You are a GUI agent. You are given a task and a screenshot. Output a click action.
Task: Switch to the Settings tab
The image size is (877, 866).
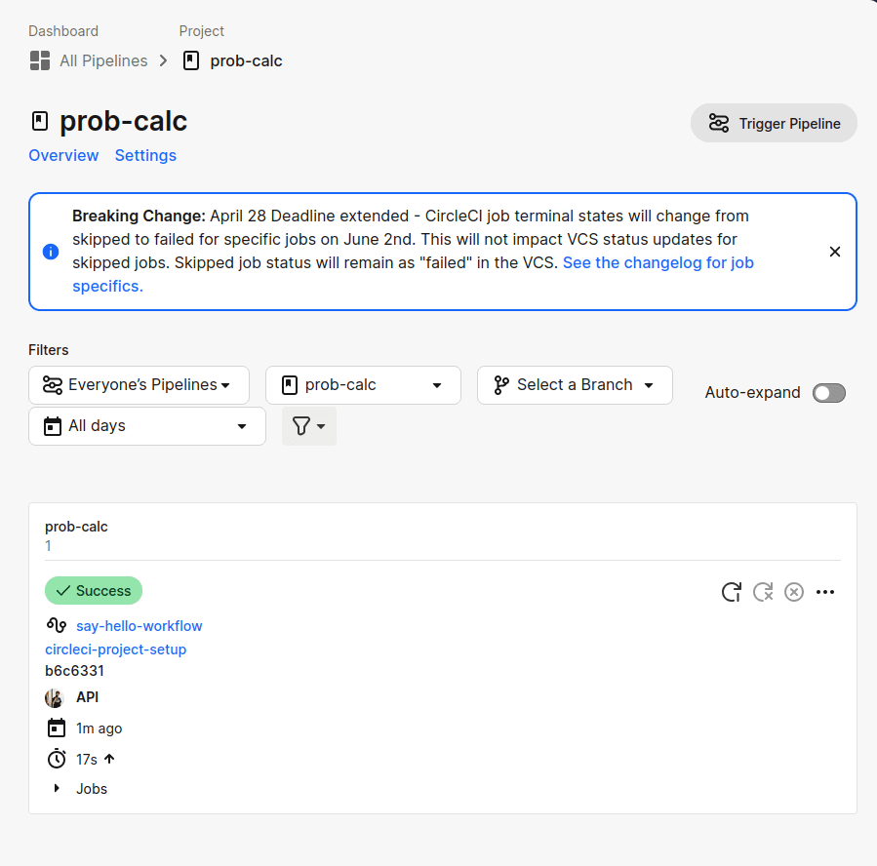coord(145,155)
